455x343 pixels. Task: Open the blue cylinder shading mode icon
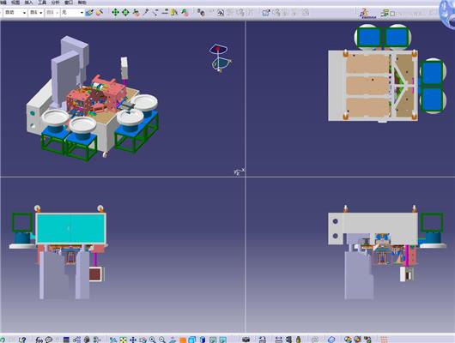click(203, 340)
